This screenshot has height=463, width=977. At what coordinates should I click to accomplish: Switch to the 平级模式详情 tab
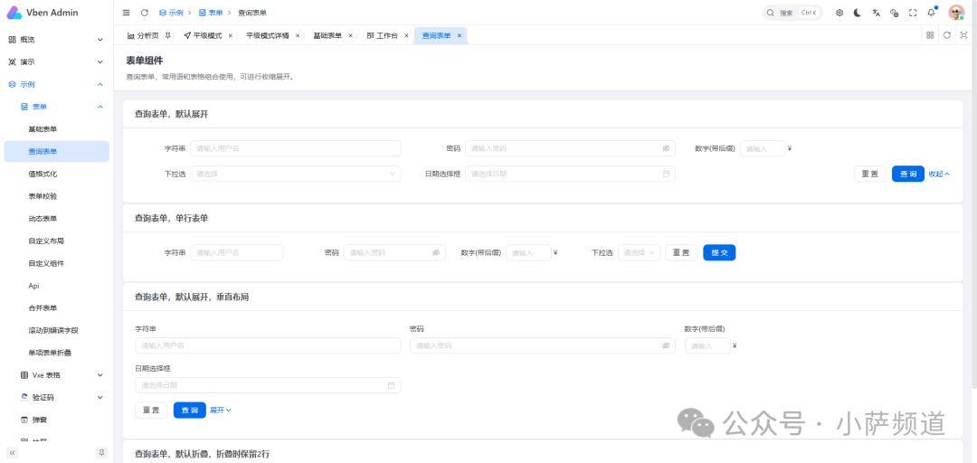point(267,35)
